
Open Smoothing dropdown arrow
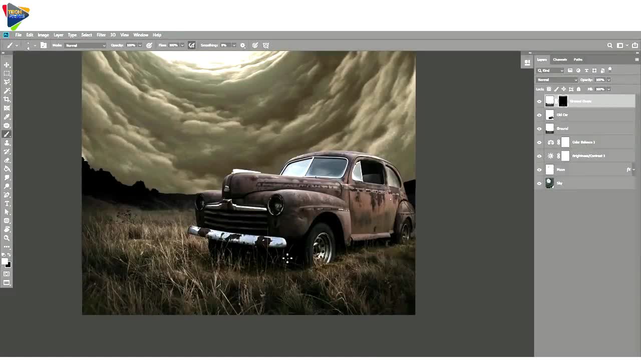click(234, 45)
